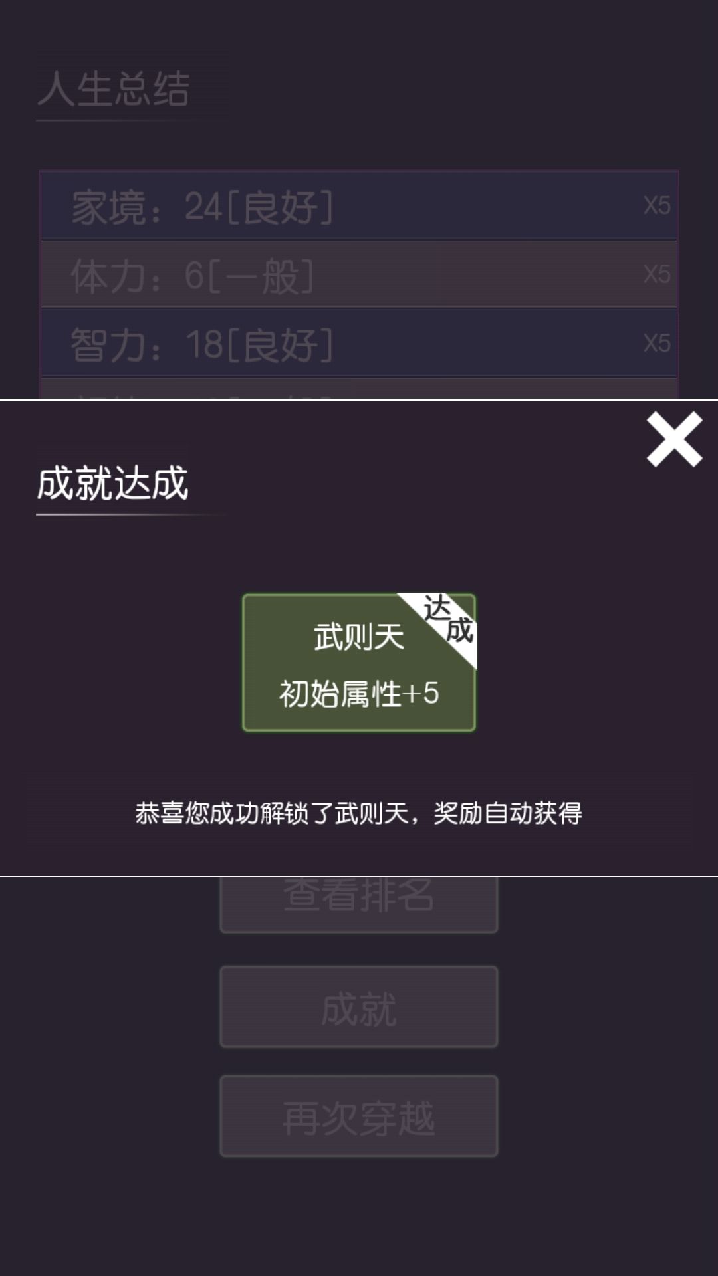Viewport: 718px width, 1276px height.
Task: Click the 成就达成 heading
Action: [x=112, y=482]
